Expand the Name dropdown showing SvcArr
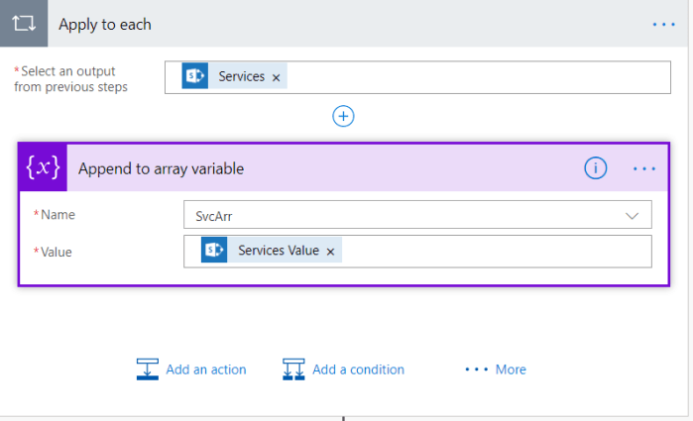This screenshot has width=693, height=421. coord(631,215)
